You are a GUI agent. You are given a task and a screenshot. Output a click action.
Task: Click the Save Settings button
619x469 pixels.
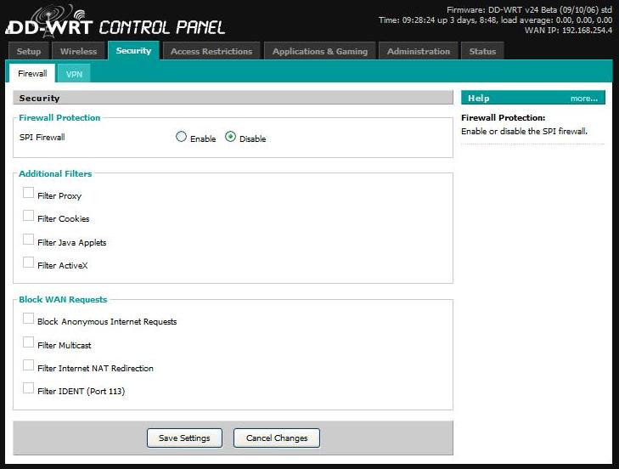click(184, 438)
